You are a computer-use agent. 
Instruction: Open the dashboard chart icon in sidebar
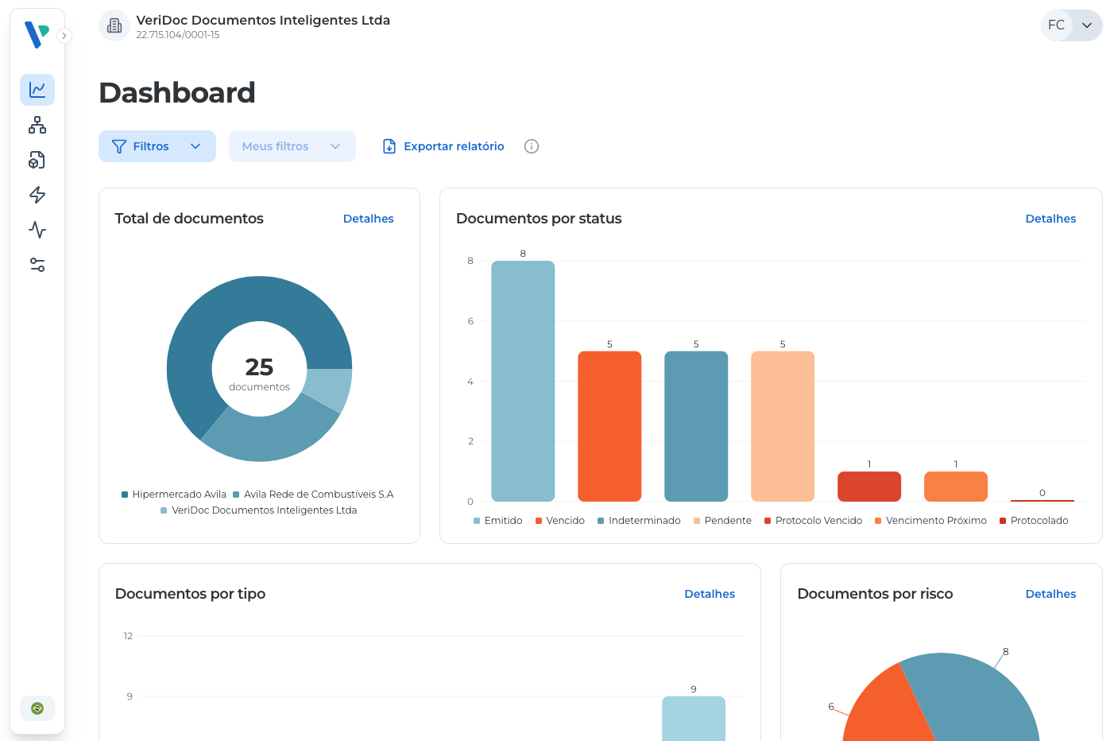click(37, 90)
